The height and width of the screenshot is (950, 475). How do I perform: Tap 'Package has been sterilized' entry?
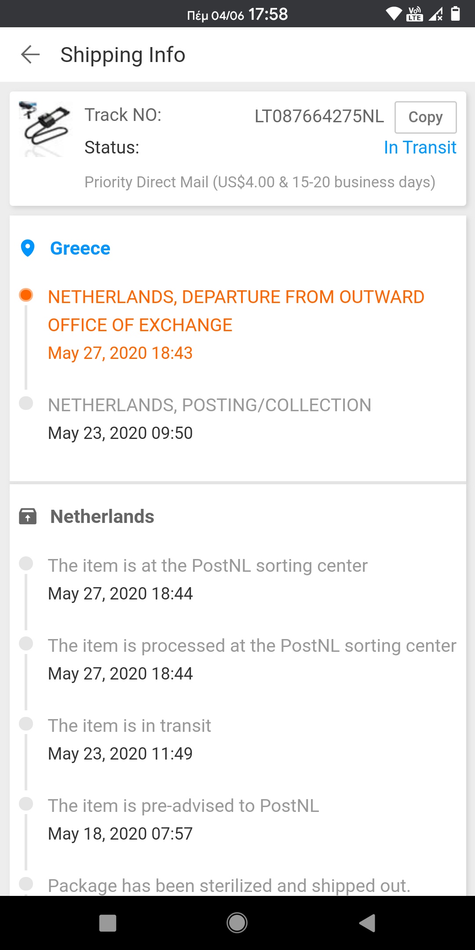(x=229, y=885)
